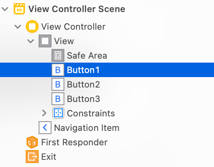Click the View Controller Scene clapperboard icon
Image resolution: width=214 pixels, height=167 pixels.
click(19, 9)
